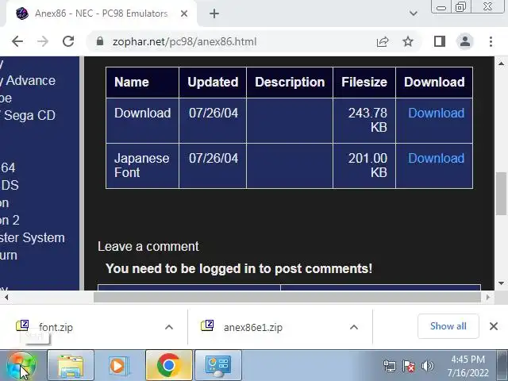Image resolution: width=508 pixels, height=381 pixels.
Task: Open the clock showing 4:45 PM
Action: coord(468,366)
